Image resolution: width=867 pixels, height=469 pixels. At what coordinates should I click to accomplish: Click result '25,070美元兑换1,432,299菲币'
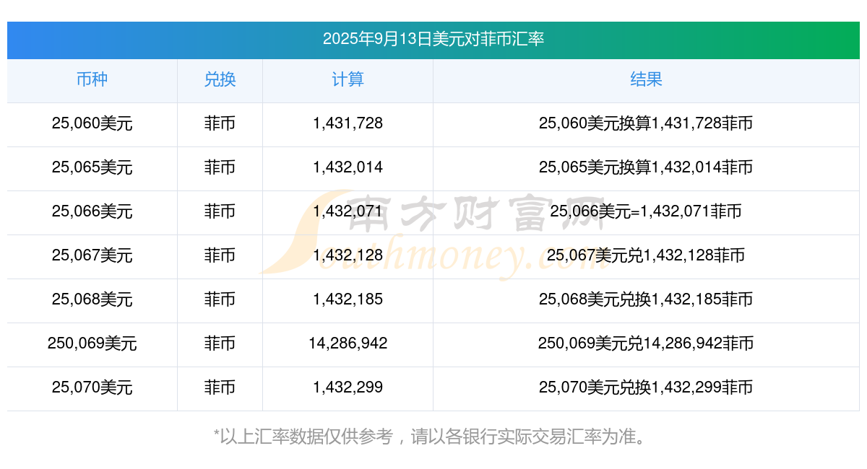[x=646, y=387]
